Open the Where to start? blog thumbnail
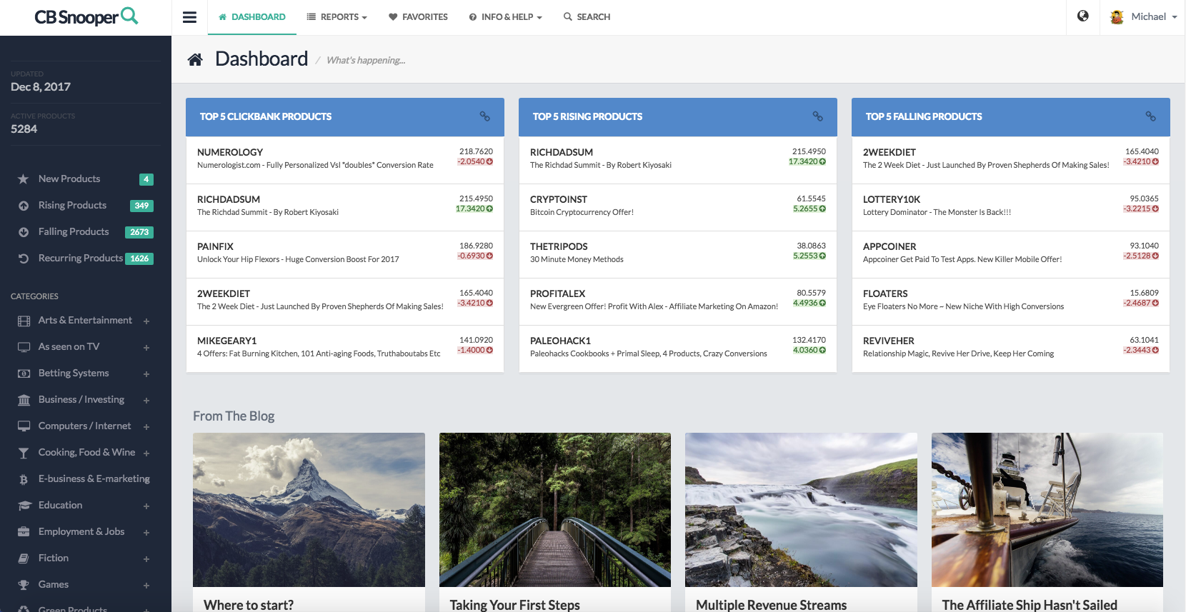Viewport: 1186px width, 612px height. 309,510
